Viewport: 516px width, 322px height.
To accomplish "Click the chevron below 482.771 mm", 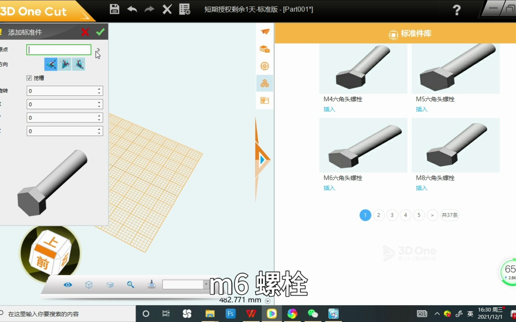I will click(x=267, y=301).
